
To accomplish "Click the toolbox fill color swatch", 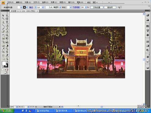I will coord(4,63).
